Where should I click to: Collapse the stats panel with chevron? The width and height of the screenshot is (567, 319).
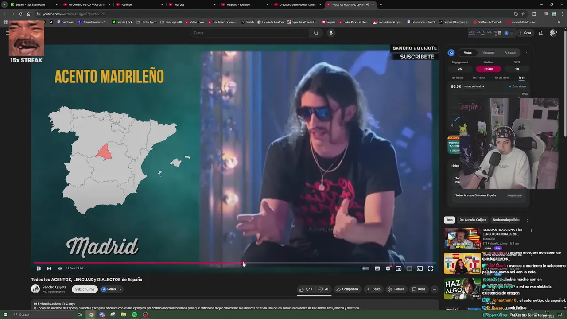(x=526, y=53)
